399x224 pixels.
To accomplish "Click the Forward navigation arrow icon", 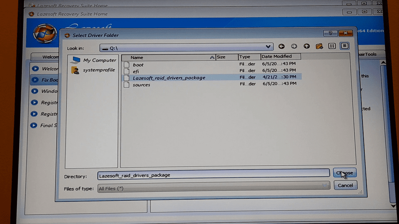I will tap(294, 46).
